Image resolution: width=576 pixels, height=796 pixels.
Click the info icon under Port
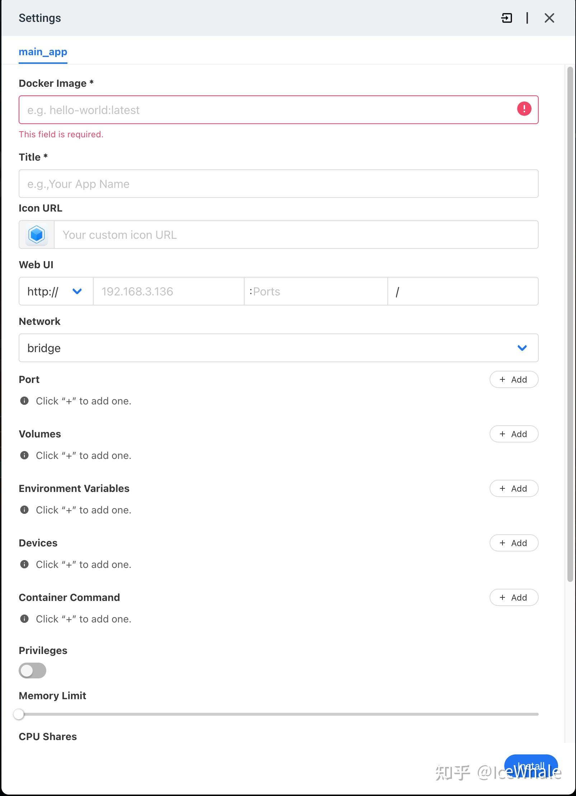coord(24,401)
